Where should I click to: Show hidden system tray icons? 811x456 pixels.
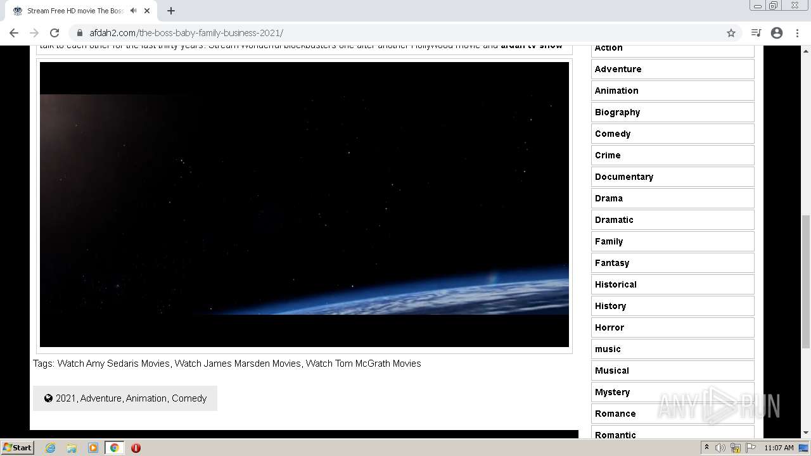[706, 448]
